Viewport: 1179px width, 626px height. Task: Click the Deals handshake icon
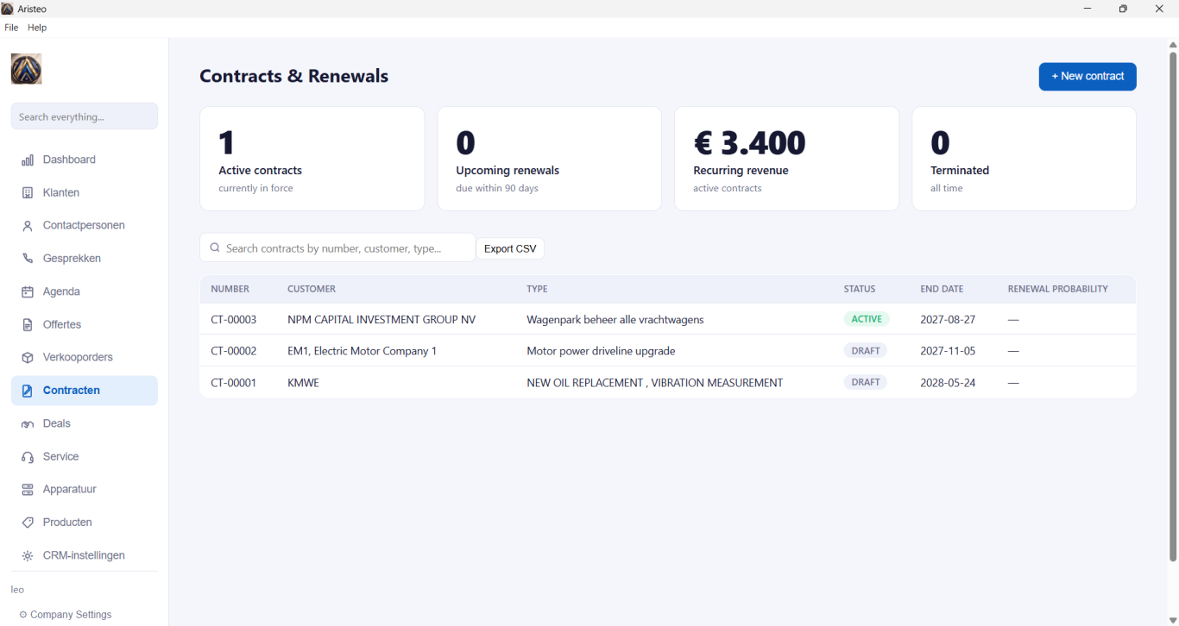pos(28,424)
